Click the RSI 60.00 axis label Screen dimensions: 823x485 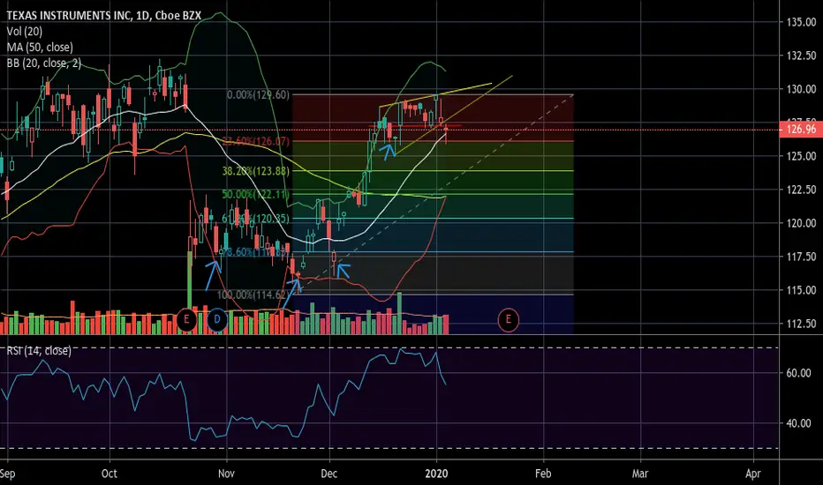click(798, 373)
